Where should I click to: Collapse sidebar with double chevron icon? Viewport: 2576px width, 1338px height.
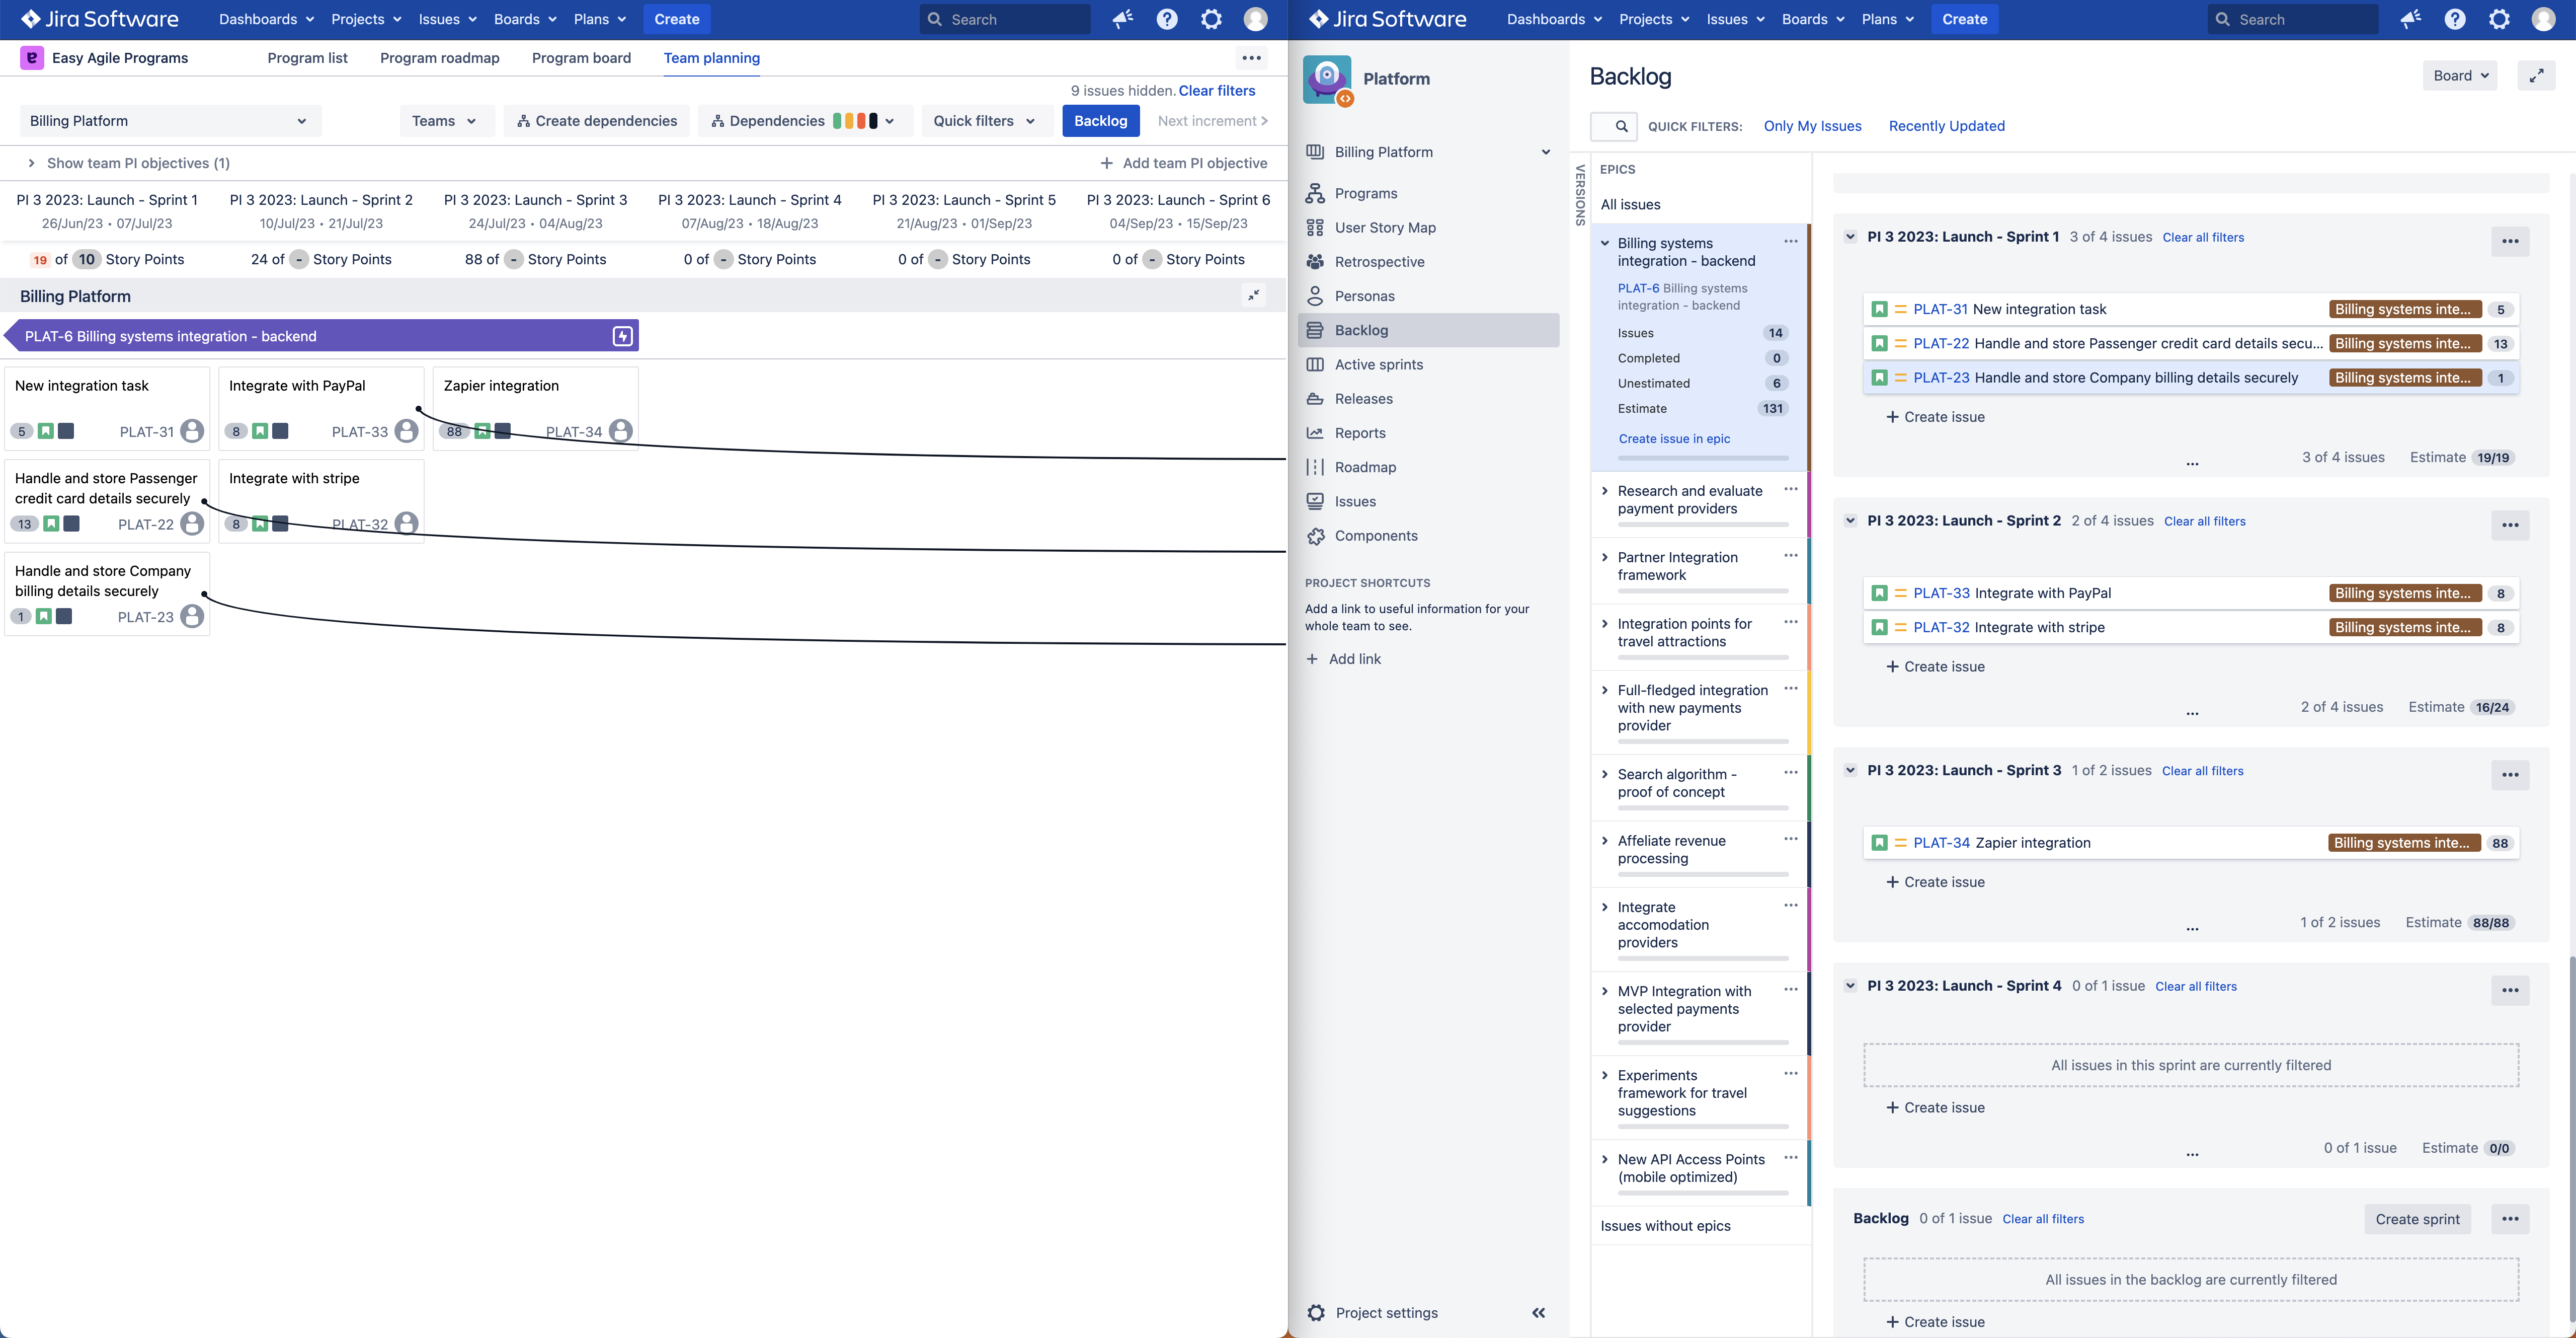(1538, 1313)
